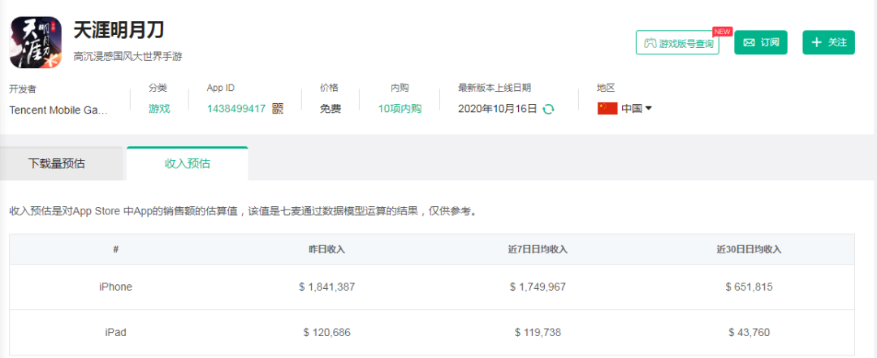This screenshot has height=358, width=877.
Task: Click the 近30日日均收入 column header
Action: pyautogui.click(x=749, y=249)
